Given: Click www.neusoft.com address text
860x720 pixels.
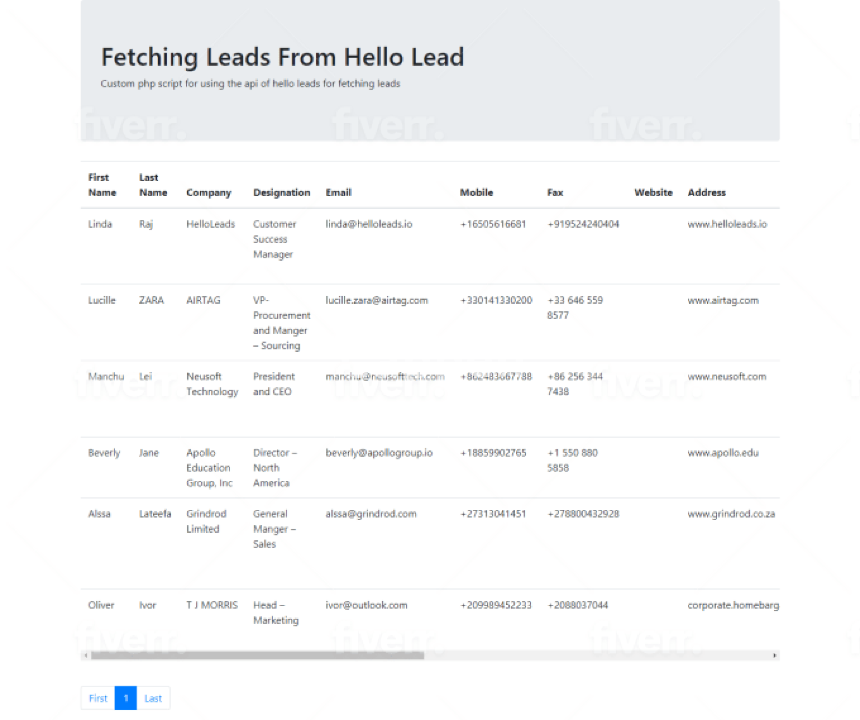Looking at the screenshot, I should [727, 376].
